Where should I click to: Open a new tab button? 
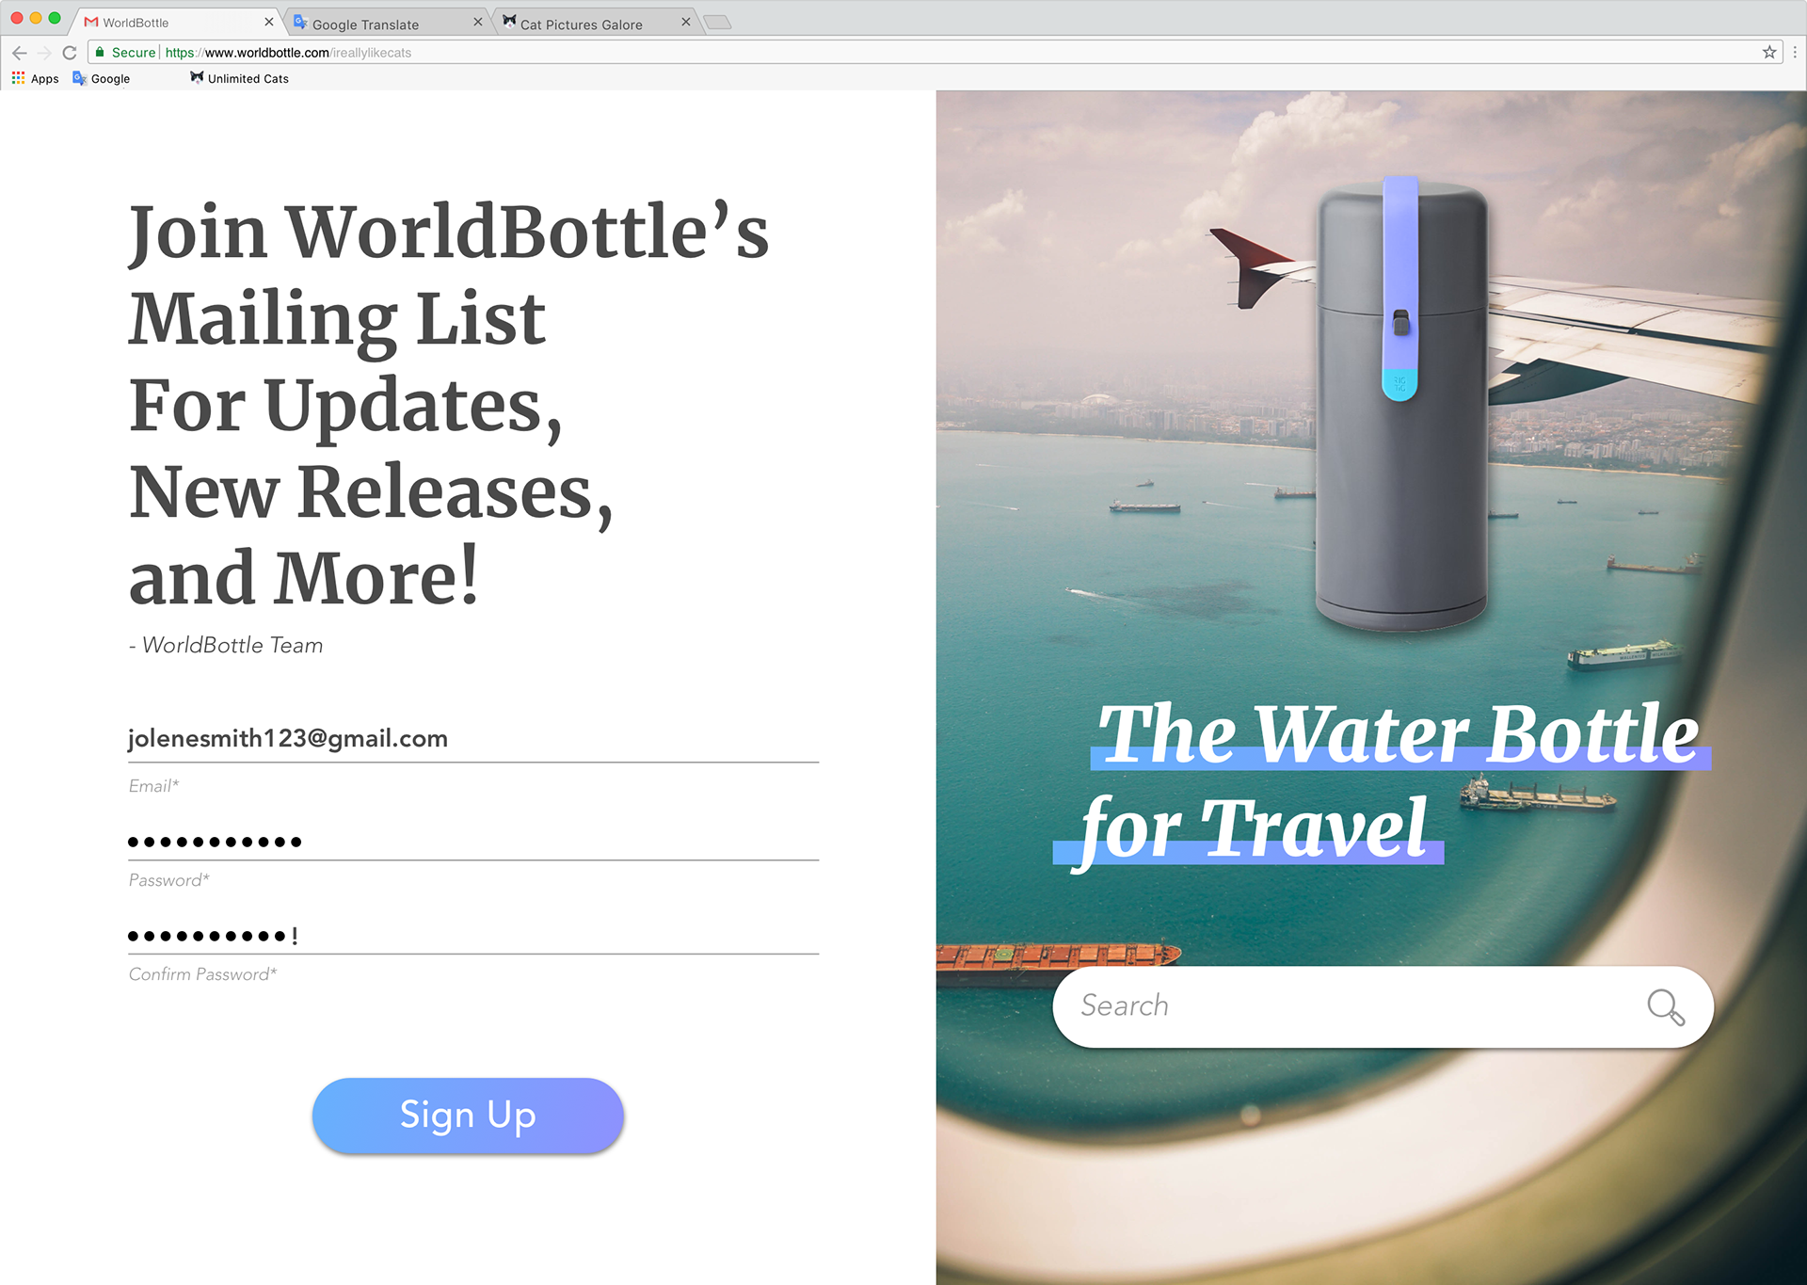(717, 23)
